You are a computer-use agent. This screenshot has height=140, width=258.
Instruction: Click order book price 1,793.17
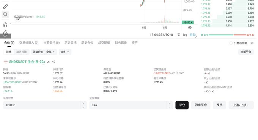[x=206, y=4]
